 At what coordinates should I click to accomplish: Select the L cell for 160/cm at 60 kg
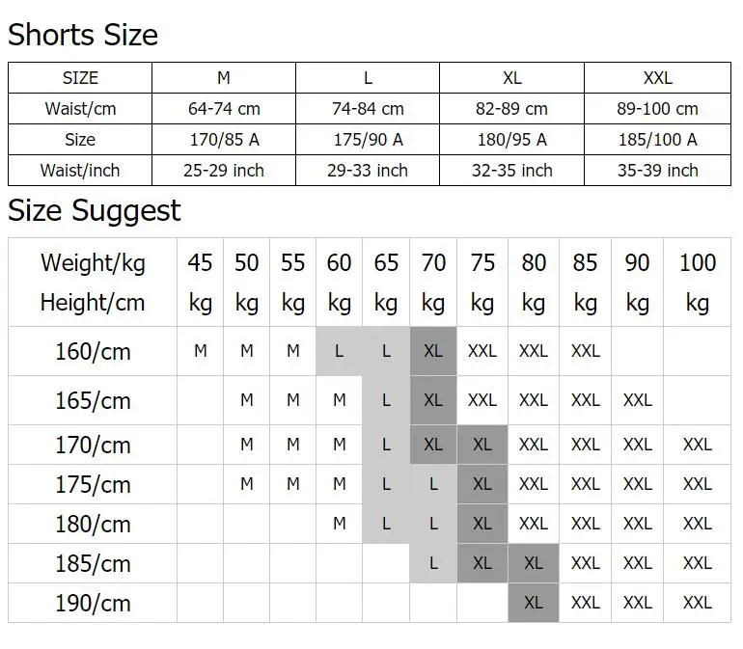click(x=340, y=351)
